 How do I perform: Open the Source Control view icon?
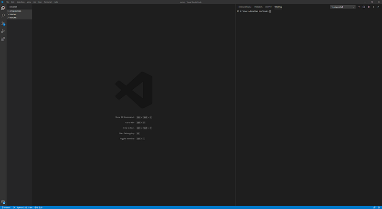click(3, 23)
